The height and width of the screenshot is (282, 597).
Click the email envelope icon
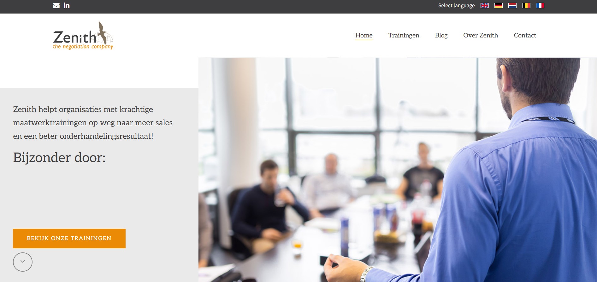(x=56, y=5)
